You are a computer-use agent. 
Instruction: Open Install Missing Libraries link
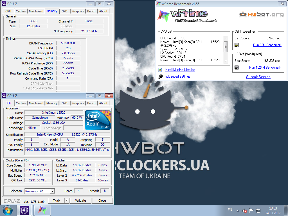[180, 70]
